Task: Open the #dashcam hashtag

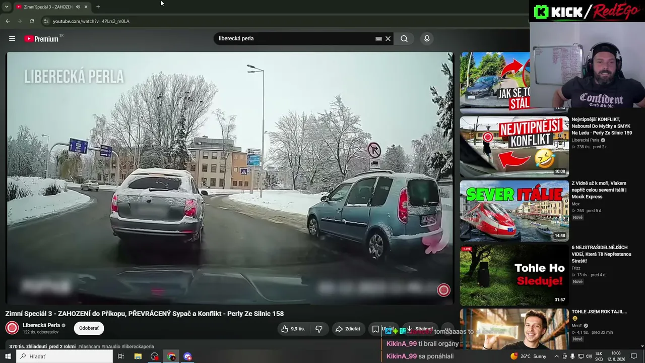Action: click(x=89, y=347)
